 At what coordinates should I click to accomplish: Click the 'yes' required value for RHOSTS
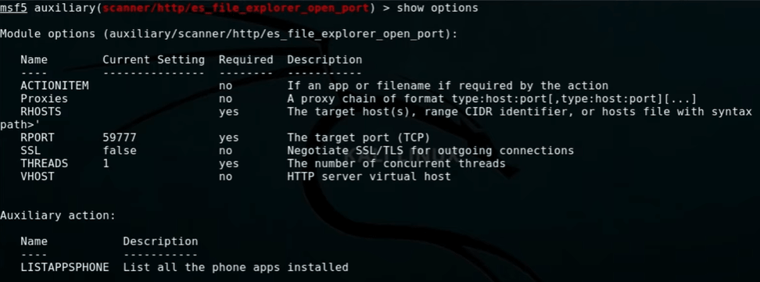229,112
